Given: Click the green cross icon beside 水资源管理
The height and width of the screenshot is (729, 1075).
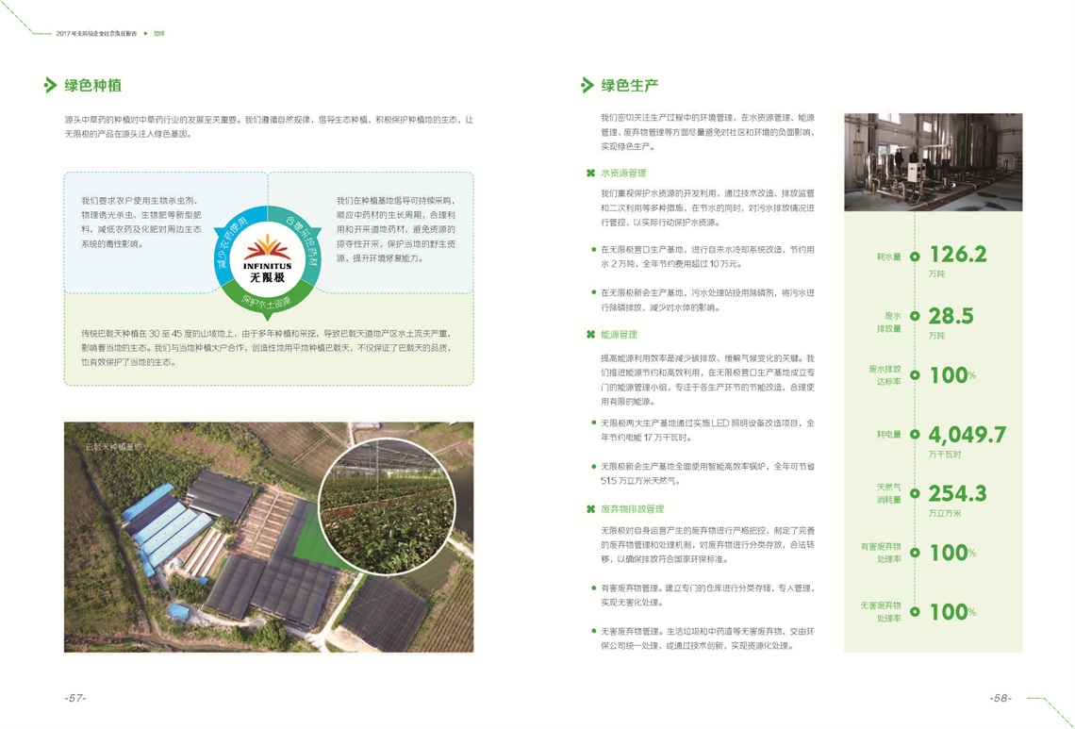Looking at the screenshot, I should [590, 173].
